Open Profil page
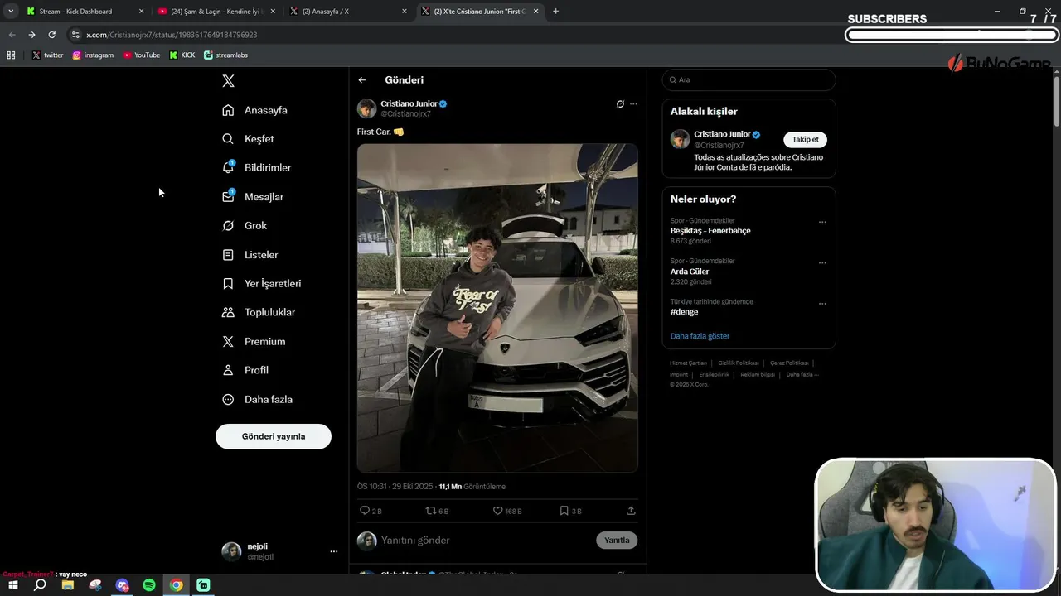Screen dimensions: 1061x596 tap(245, 370)
